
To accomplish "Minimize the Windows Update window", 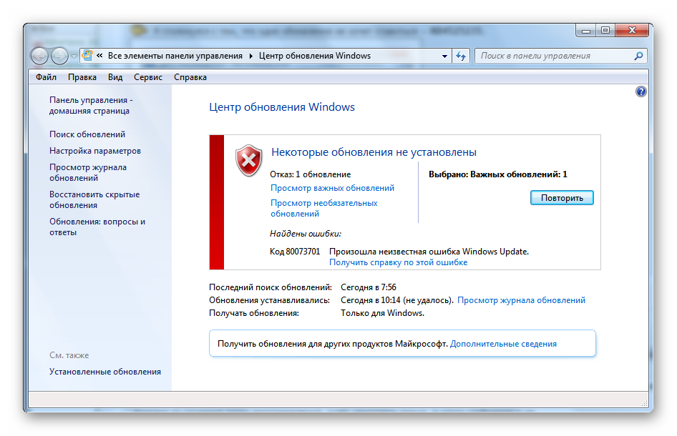I will 585,30.
